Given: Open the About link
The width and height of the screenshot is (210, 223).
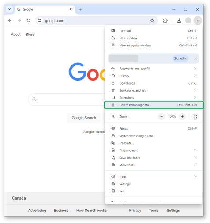Looking at the screenshot, I should [x=16, y=35].
